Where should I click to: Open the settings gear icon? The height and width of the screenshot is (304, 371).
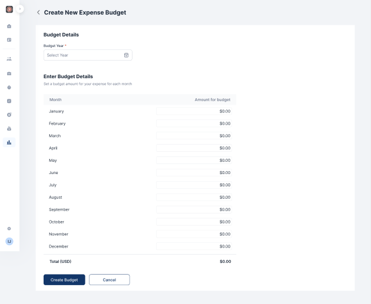tap(9, 228)
